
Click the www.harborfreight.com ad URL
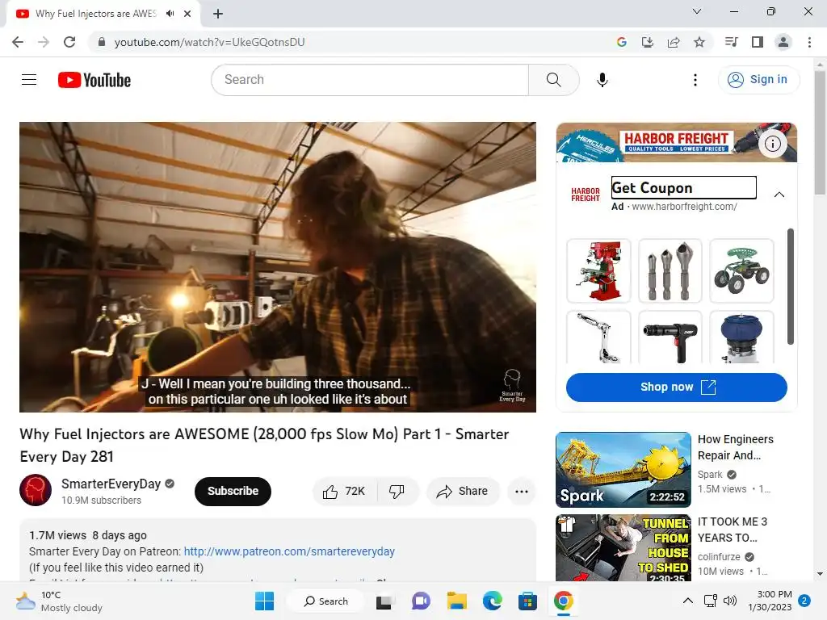pos(684,207)
